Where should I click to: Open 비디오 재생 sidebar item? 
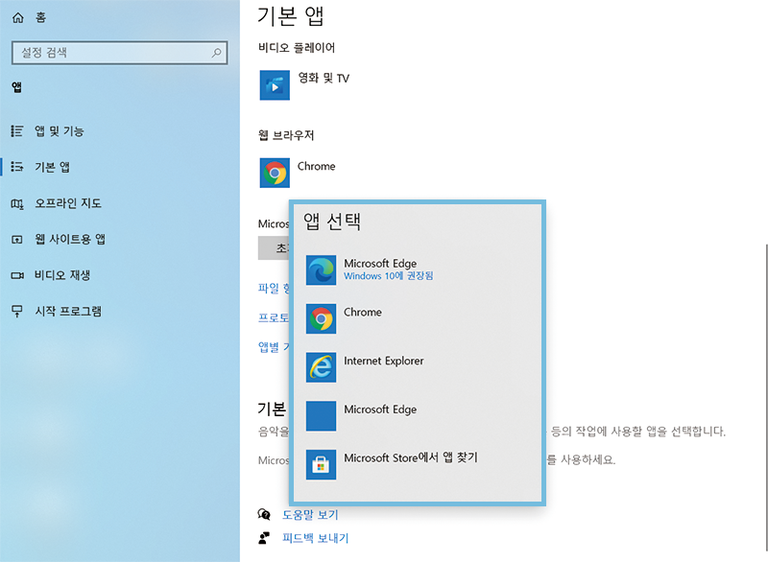pyautogui.click(x=62, y=275)
